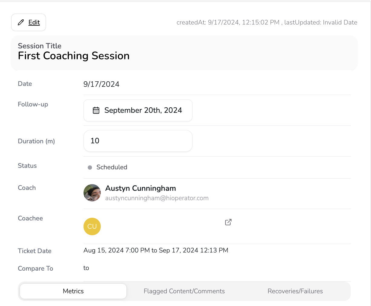Viewport: 371px width, 306px height.
Task: Click the austyncunningham@hioperator.com email
Action: tap(157, 198)
